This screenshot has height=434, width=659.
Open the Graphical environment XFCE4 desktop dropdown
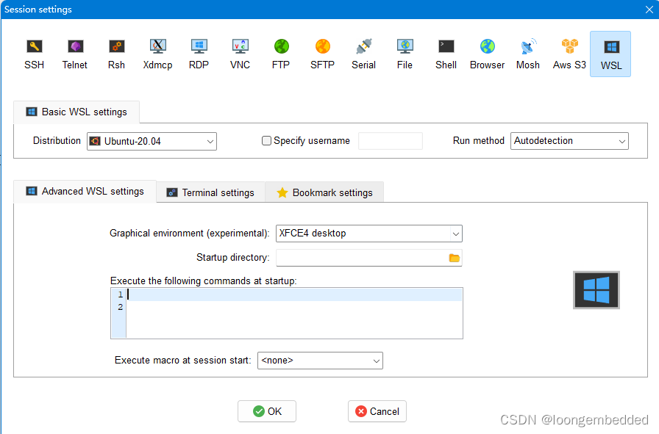(369, 234)
